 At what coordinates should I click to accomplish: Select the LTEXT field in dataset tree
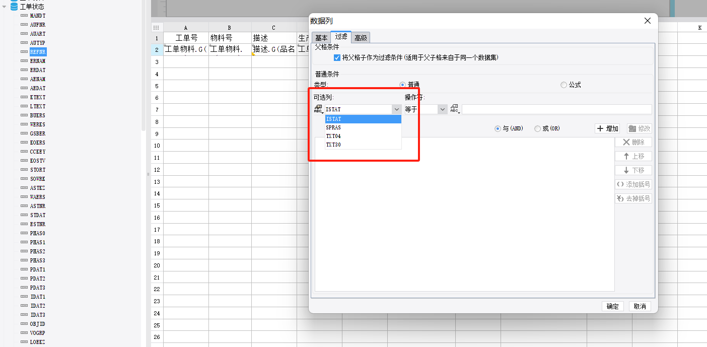tap(37, 106)
